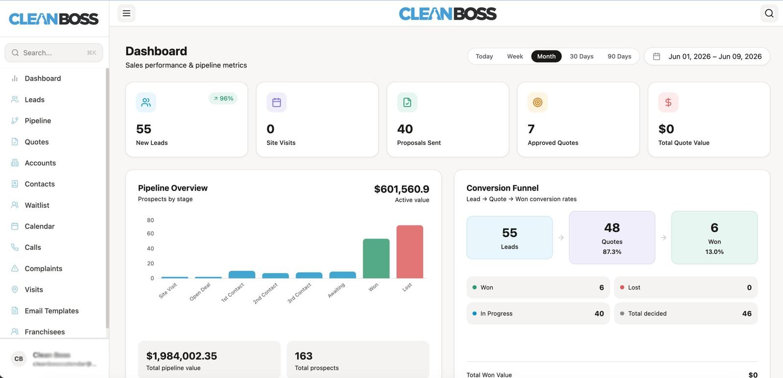The width and height of the screenshot is (783, 378).
Task: Navigate to Calls
Action: tap(54, 247)
